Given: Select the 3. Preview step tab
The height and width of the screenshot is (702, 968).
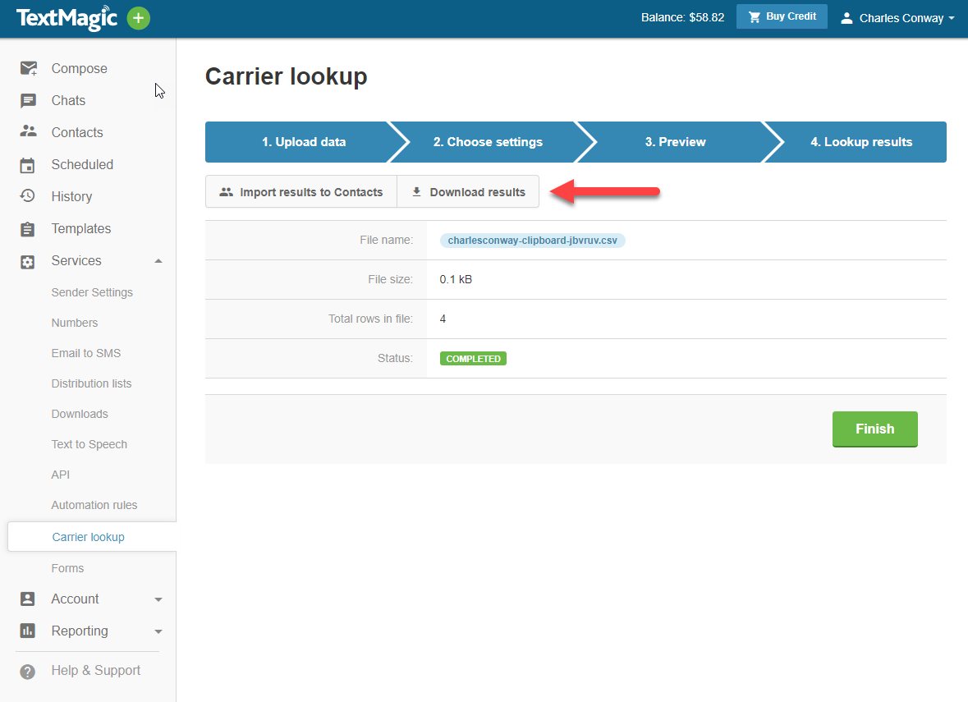Looking at the screenshot, I should pyautogui.click(x=675, y=142).
